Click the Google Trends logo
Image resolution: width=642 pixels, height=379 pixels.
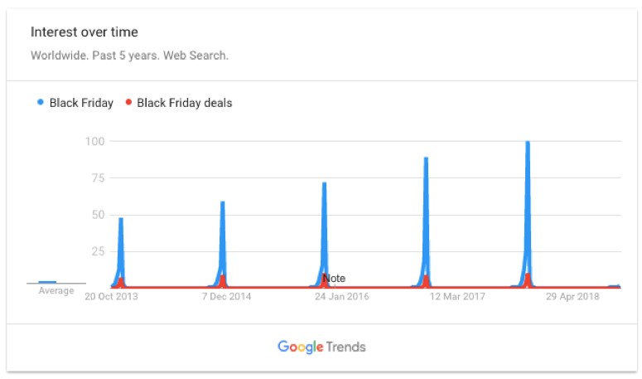click(321, 347)
